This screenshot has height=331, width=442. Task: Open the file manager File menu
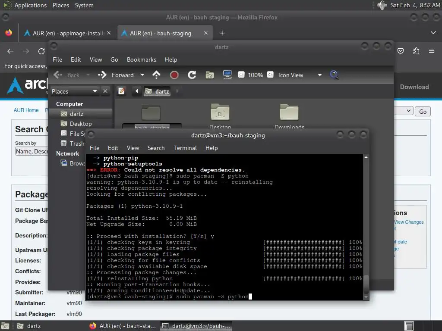[57, 59]
